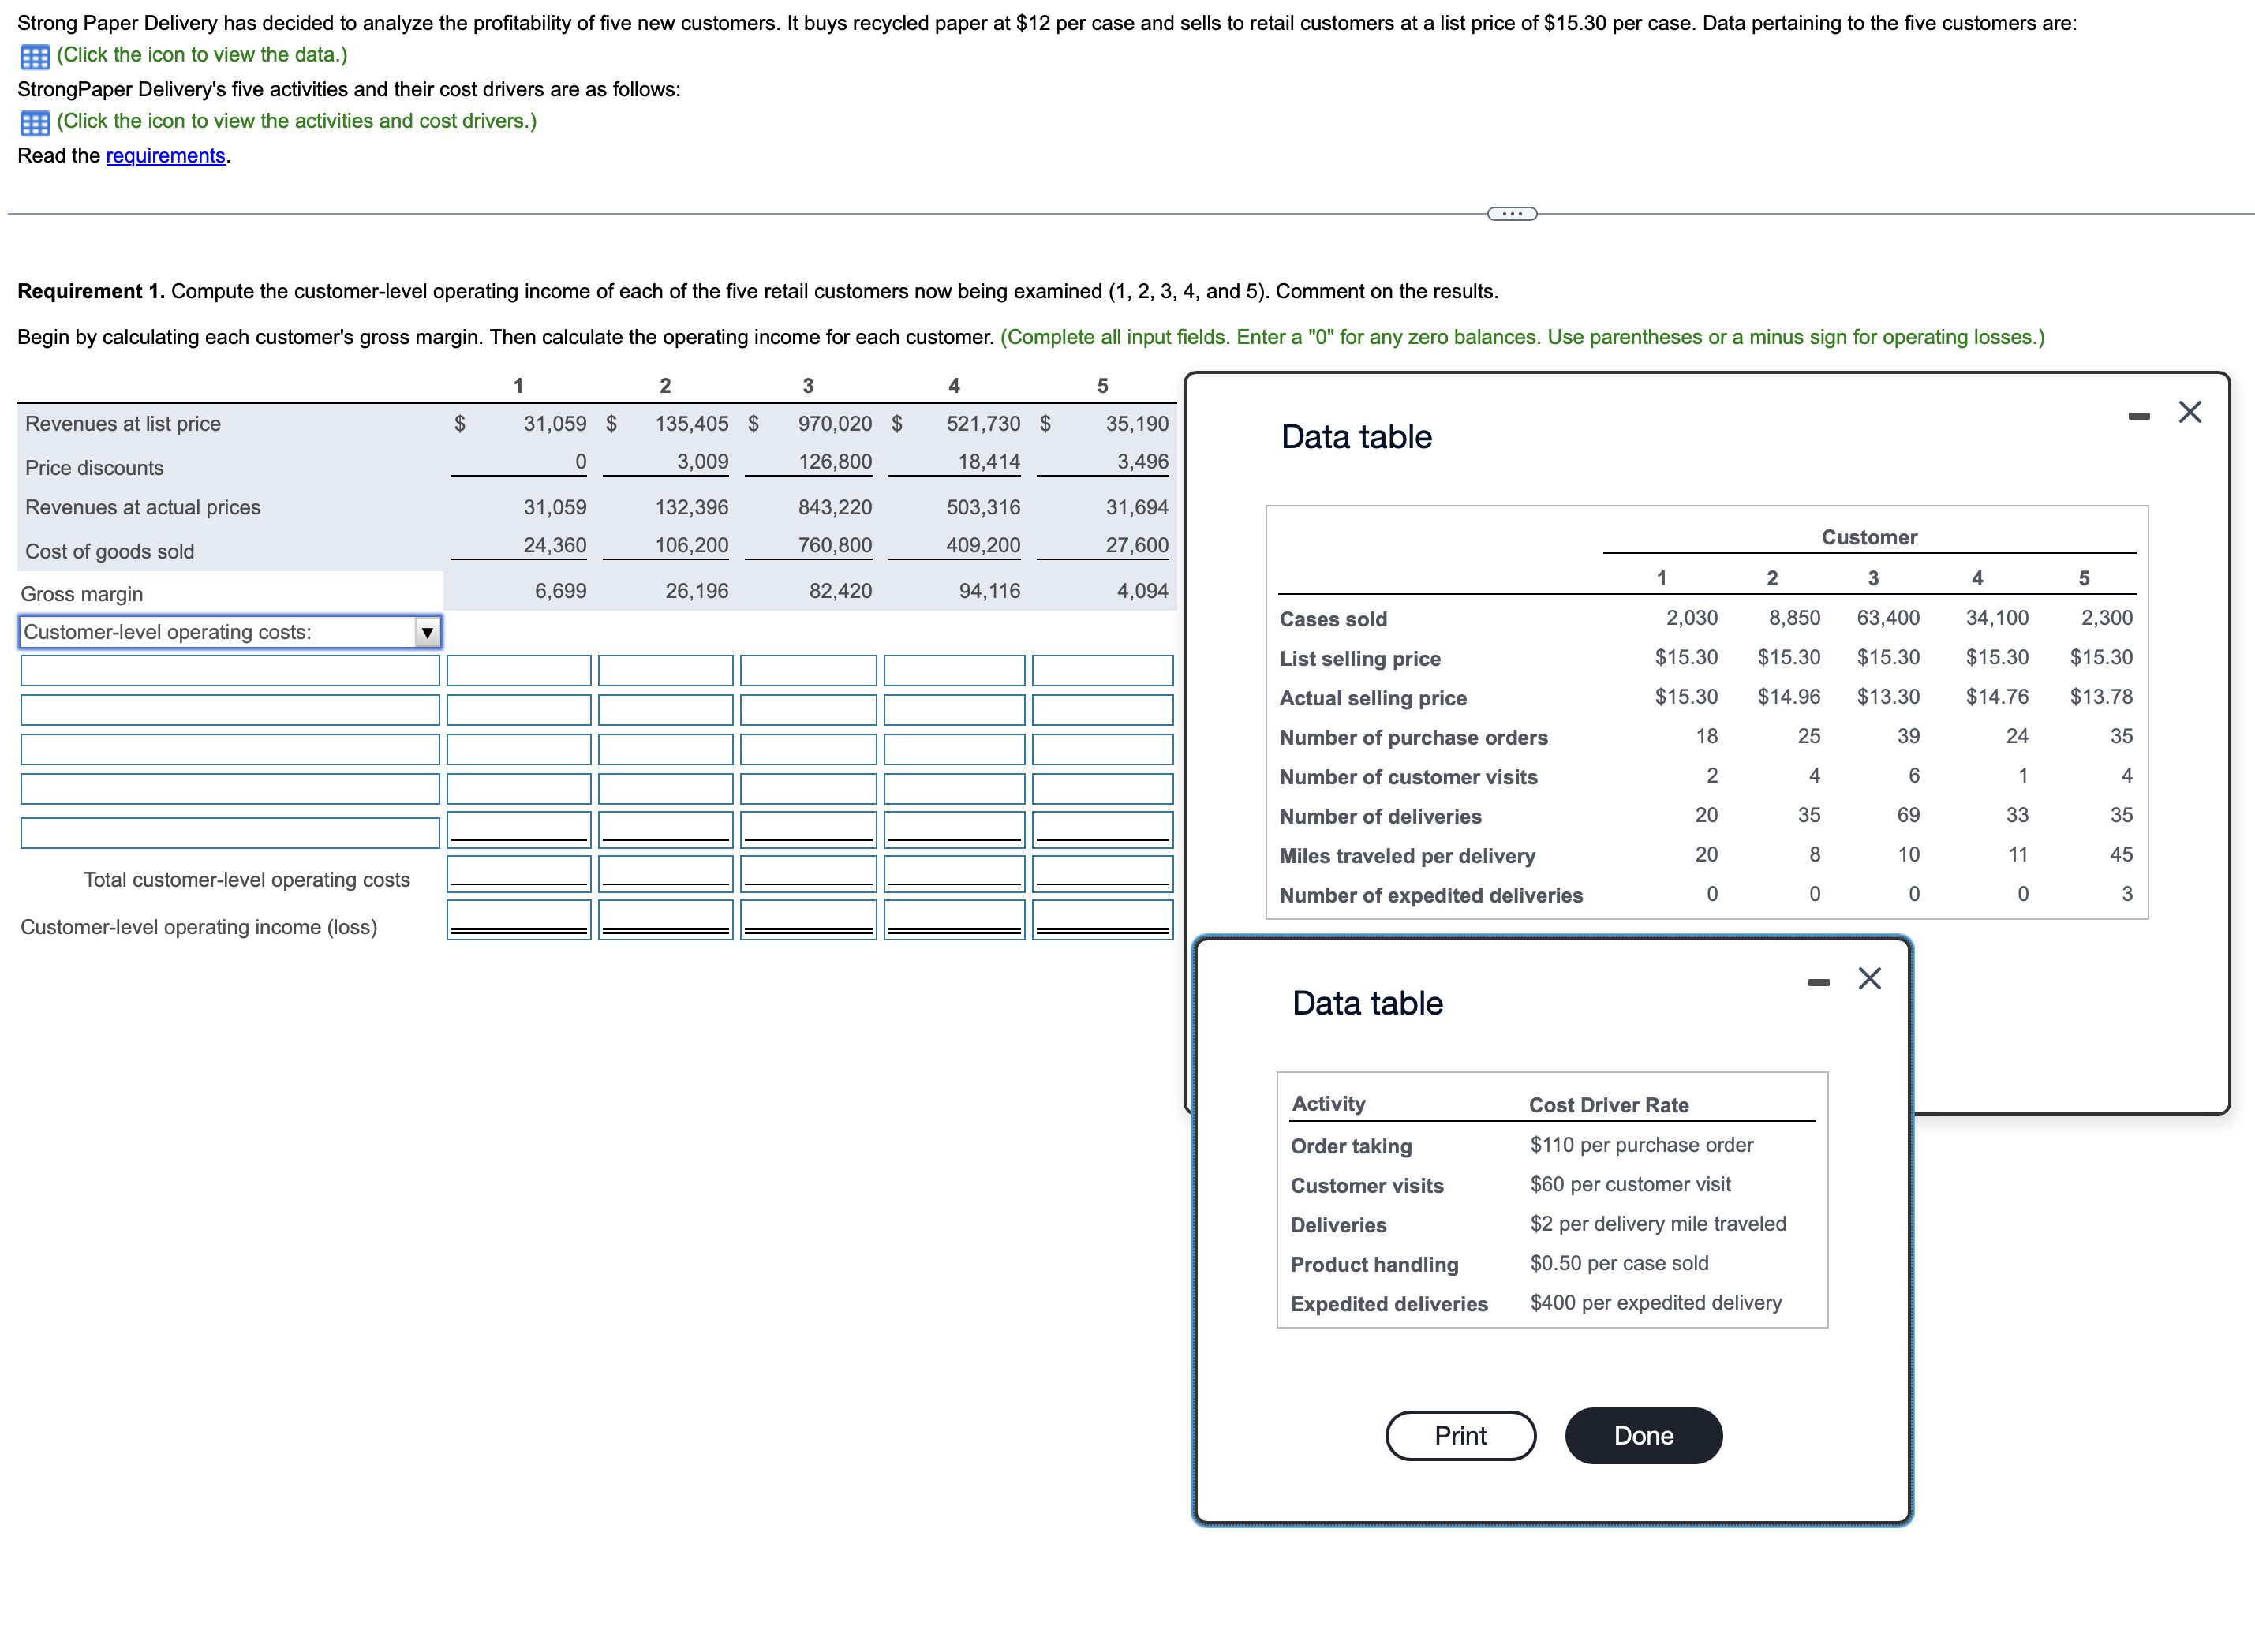Click the dropdown arrow on operating costs field
Screen dimensions: 2255x1652
pos(428,631)
